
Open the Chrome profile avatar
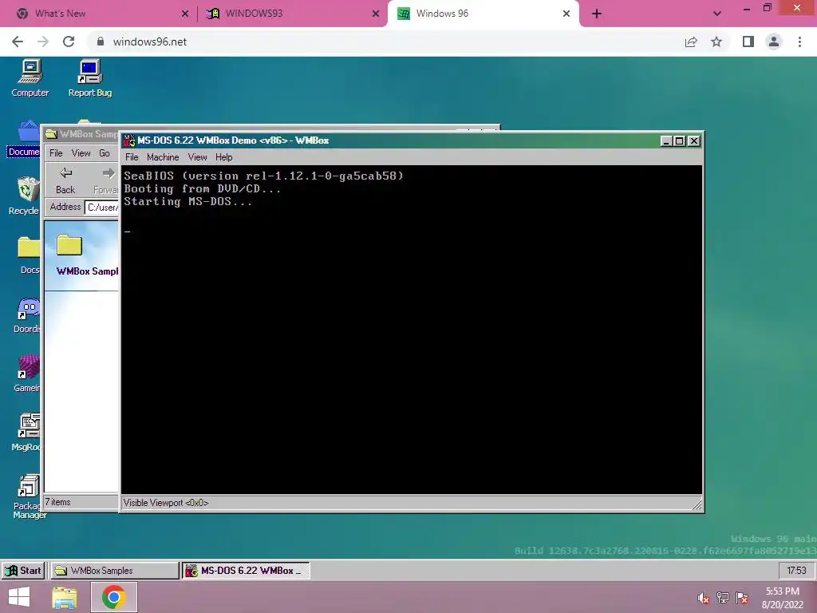pos(774,42)
